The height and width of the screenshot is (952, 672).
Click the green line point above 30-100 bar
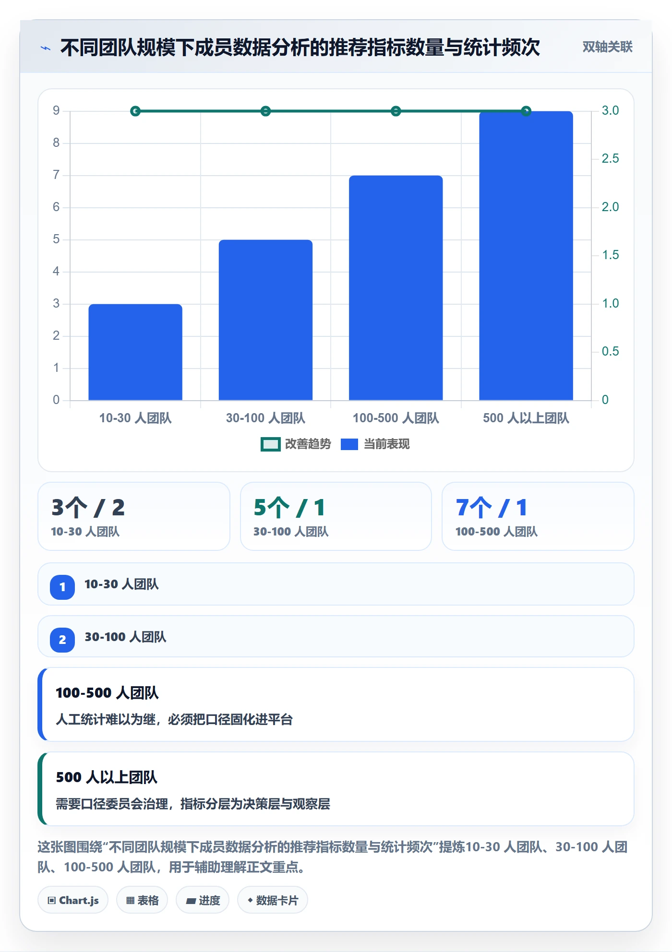coord(265,111)
